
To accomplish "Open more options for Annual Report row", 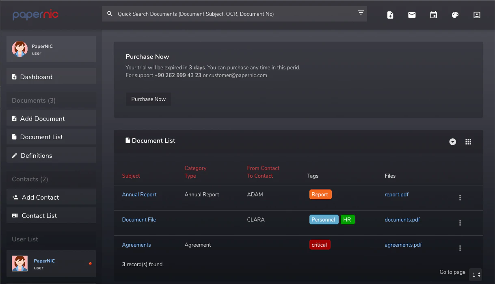I will click(460, 198).
